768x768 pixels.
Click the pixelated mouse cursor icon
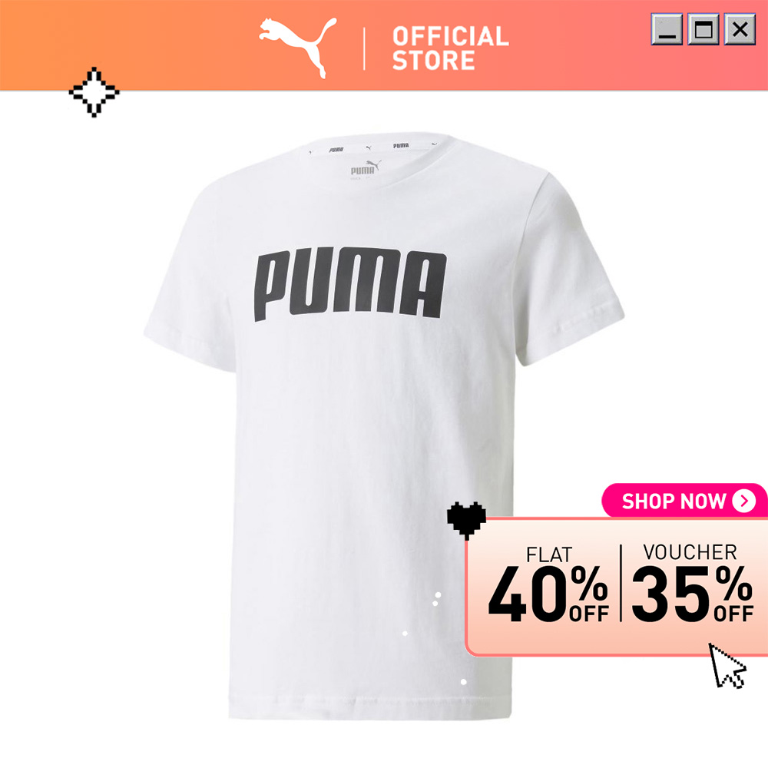click(x=727, y=666)
